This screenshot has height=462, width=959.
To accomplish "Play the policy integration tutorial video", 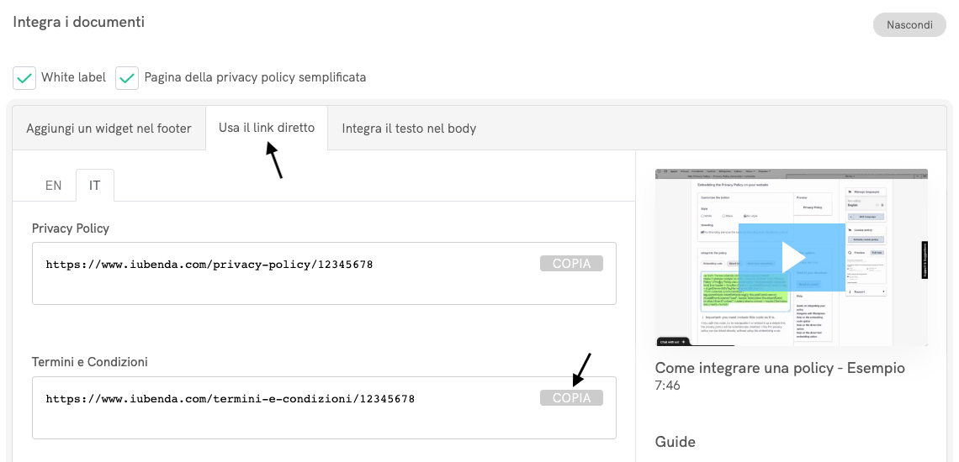I will 791,257.
